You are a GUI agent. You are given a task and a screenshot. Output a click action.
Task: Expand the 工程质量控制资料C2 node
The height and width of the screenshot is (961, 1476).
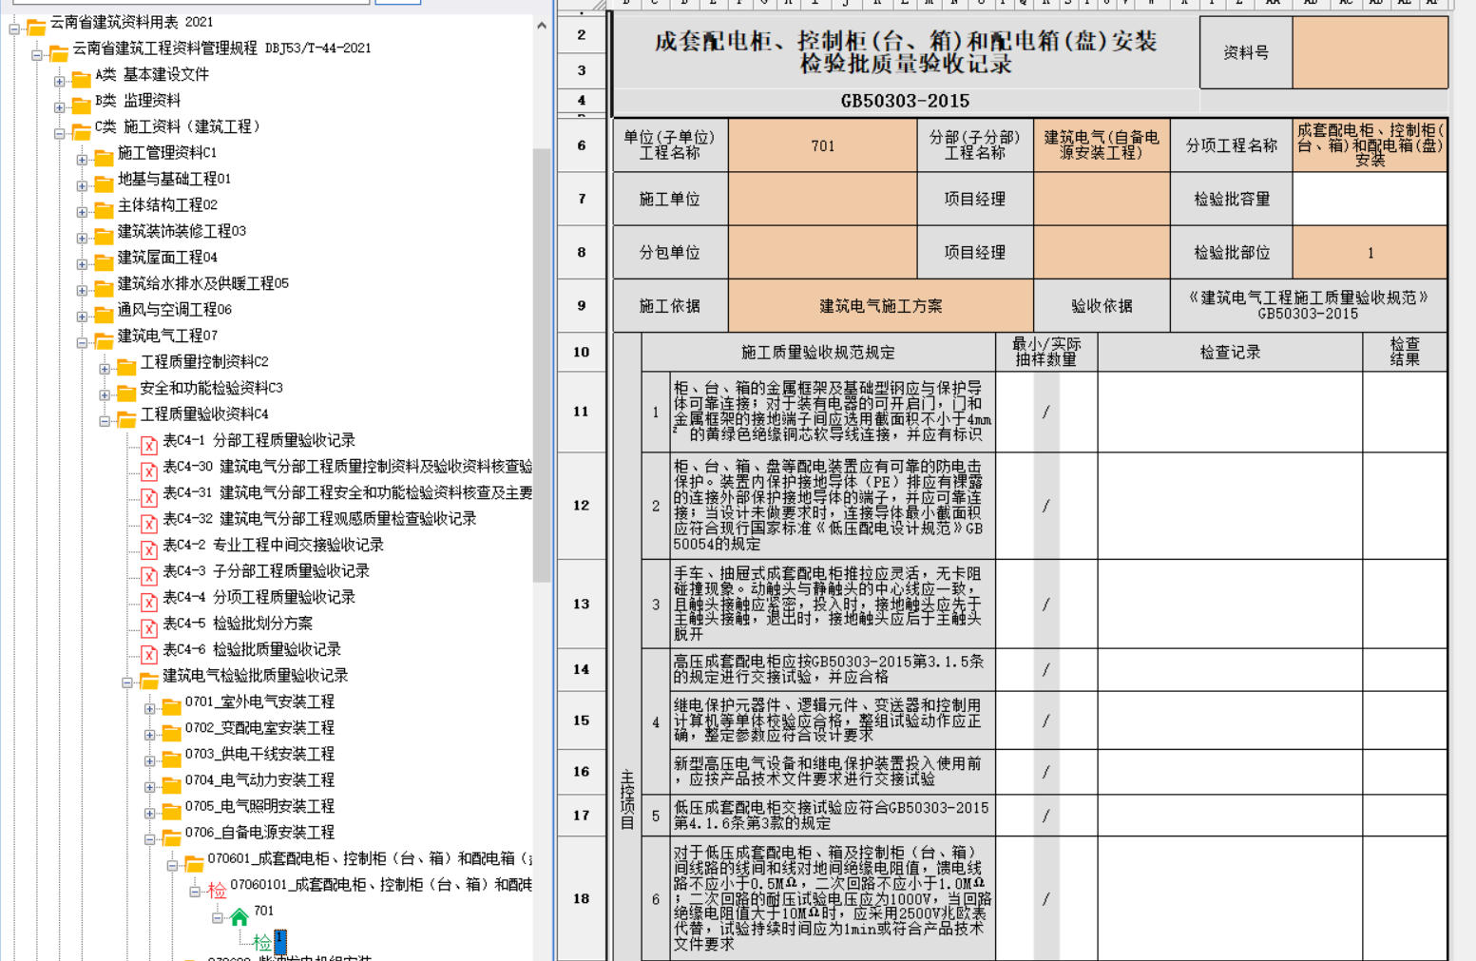point(105,369)
